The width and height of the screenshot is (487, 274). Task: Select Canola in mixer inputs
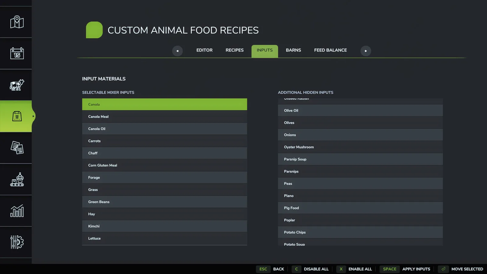pyautogui.click(x=165, y=104)
